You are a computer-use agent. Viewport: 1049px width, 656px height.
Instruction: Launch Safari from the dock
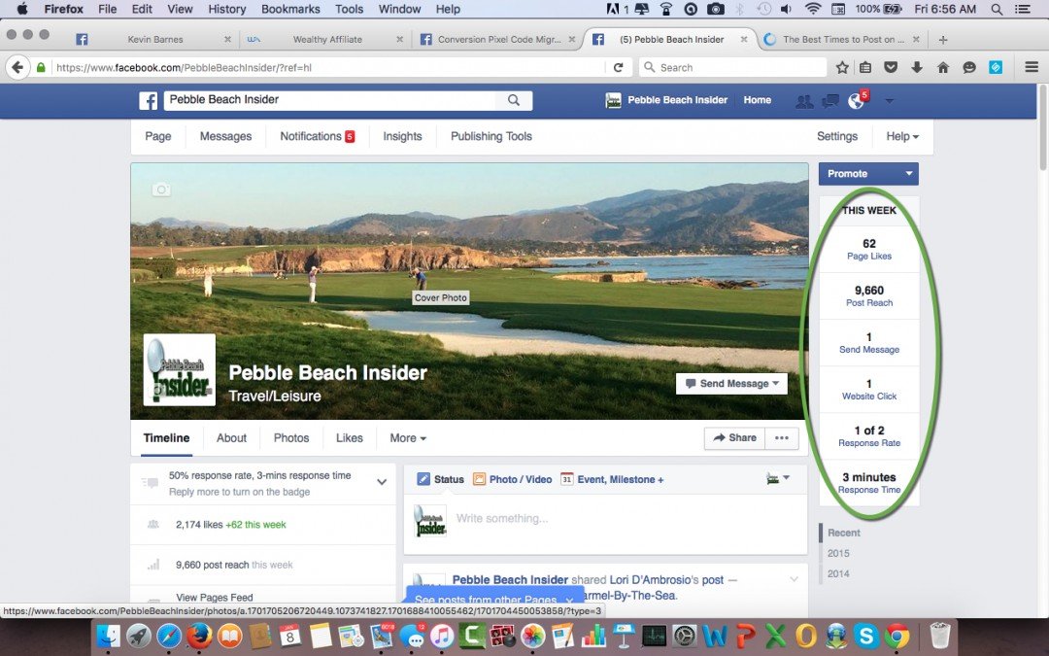pos(169,636)
